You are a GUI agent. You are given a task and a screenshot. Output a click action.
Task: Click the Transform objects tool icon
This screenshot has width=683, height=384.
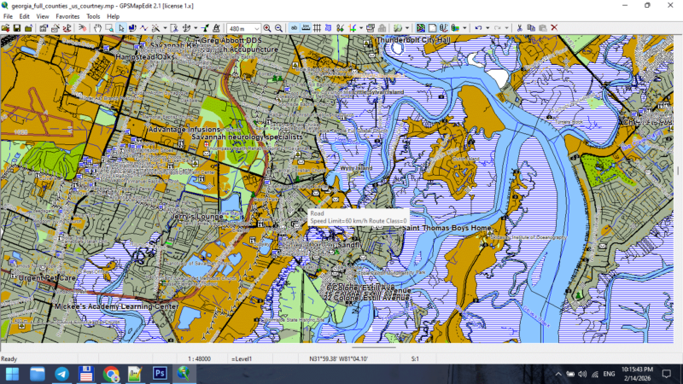(186, 28)
